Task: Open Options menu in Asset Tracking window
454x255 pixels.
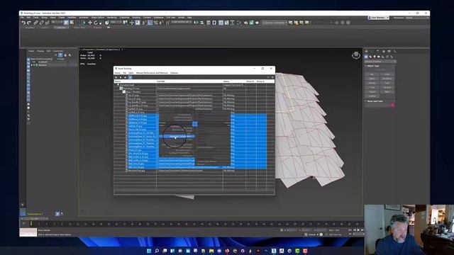Action: (174, 73)
